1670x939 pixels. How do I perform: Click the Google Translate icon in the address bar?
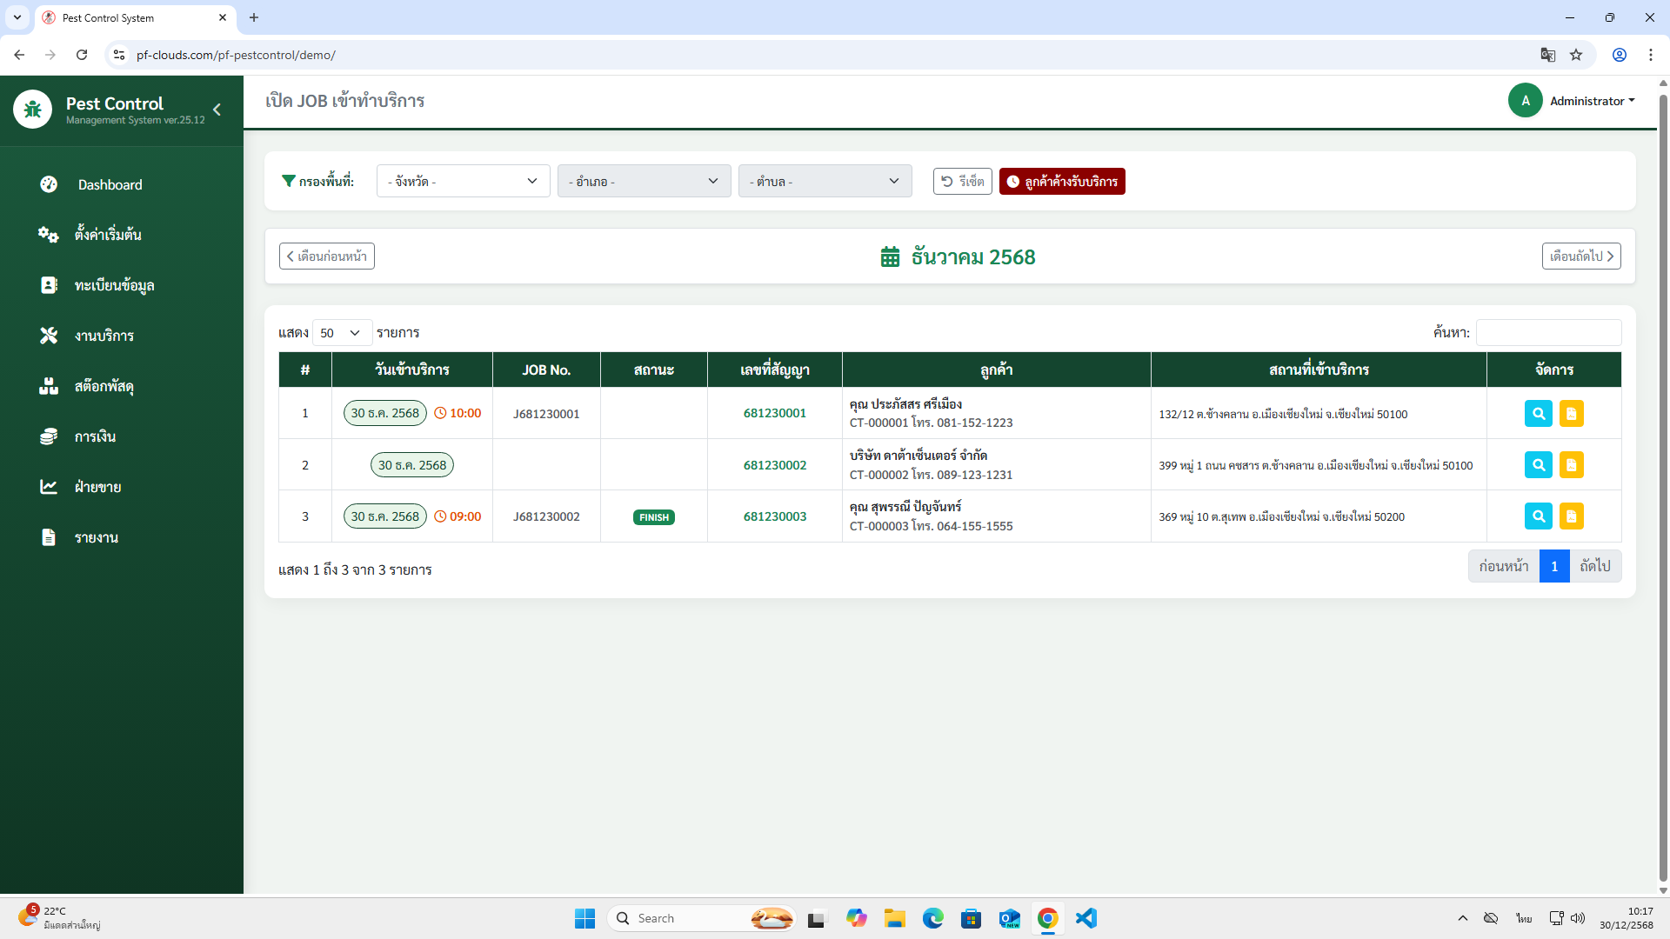1547,55
